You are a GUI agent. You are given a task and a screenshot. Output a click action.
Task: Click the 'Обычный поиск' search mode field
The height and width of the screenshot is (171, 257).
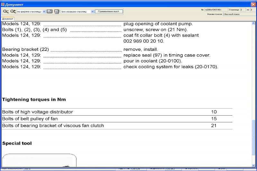pyautogui.click(x=239, y=14)
